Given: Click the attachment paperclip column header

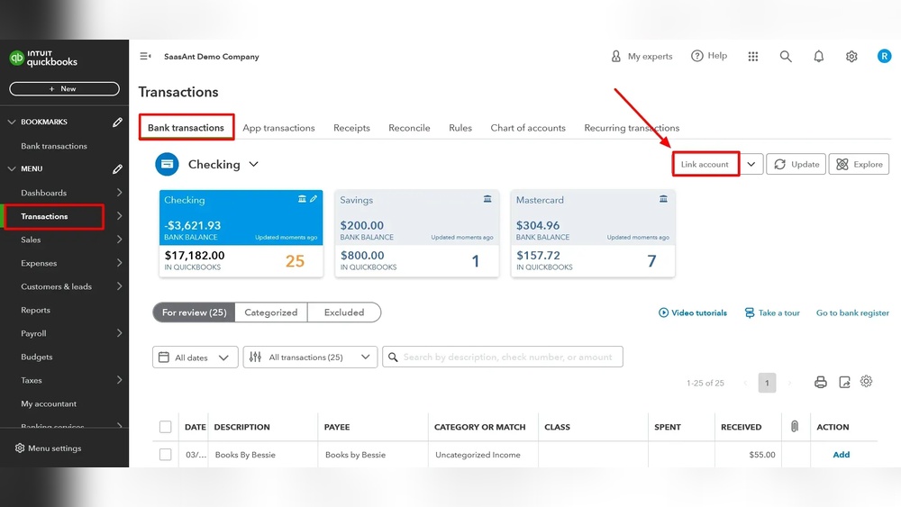Looking at the screenshot, I should tap(795, 426).
